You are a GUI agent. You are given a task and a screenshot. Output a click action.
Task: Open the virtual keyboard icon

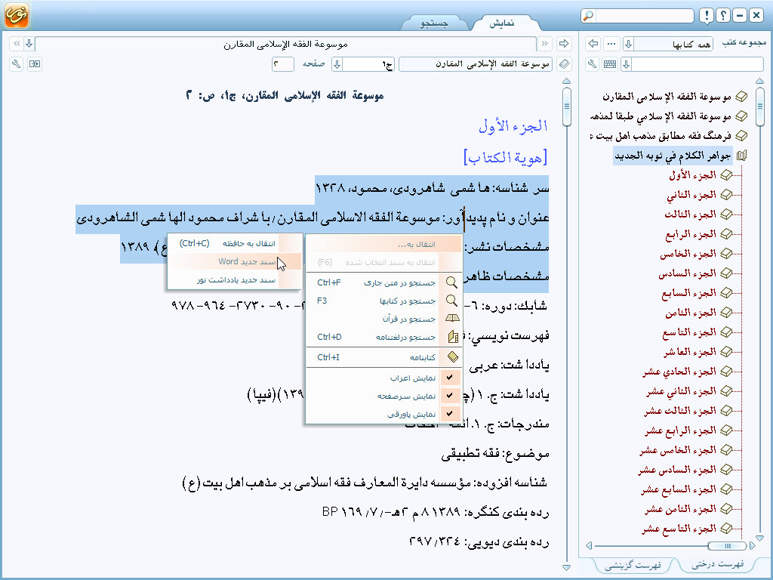[x=610, y=64]
